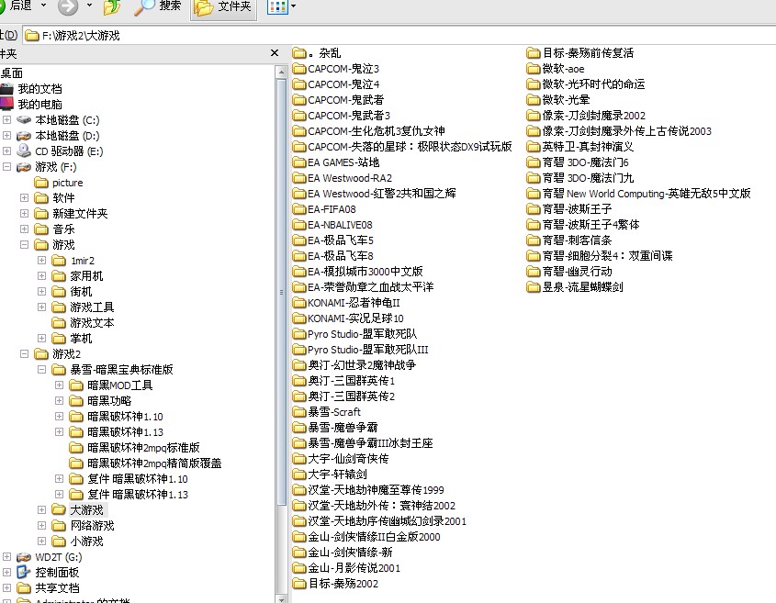The image size is (776, 603).
Task: Close the folders pane with X
Action: 274,54
